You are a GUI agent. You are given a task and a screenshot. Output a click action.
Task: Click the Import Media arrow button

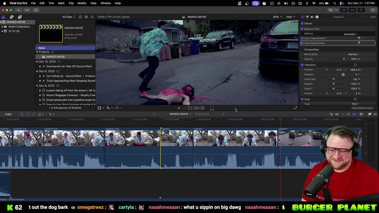[18, 10]
